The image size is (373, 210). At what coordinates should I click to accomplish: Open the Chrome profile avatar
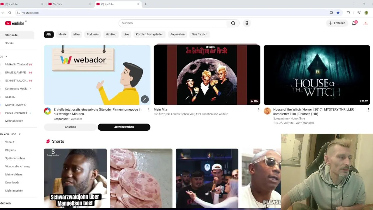[366, 13]
